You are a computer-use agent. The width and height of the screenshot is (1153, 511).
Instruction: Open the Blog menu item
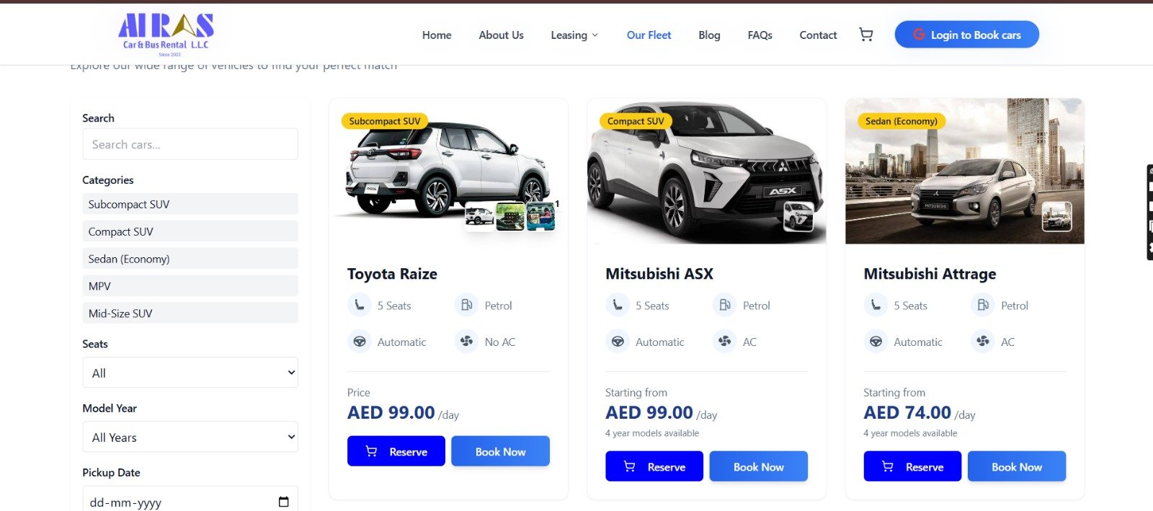[x=709, y=35]
